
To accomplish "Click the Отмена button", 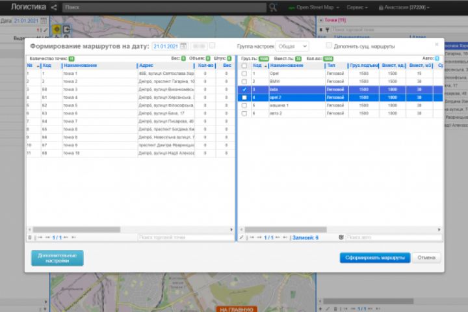I will pyautogui.click(x=426, y=258).
